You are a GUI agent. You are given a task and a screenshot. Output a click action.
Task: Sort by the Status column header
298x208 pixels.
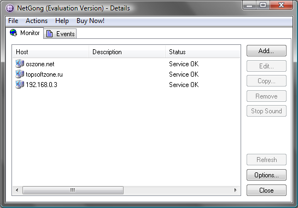click(x=203, y=52)
